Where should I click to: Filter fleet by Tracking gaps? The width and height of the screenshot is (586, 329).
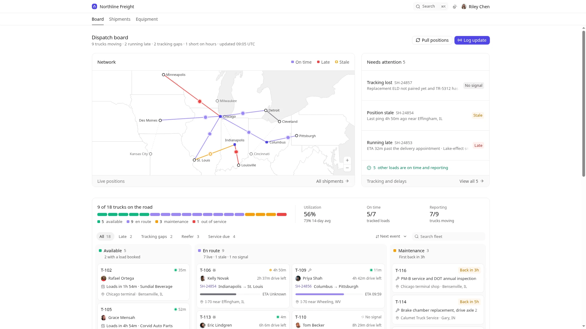coord(157,237)
